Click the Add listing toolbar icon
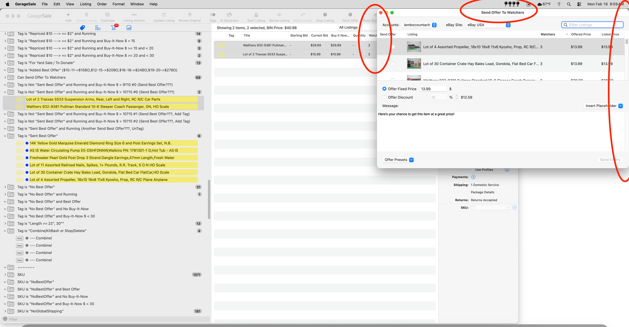 (x=68, y=15)
